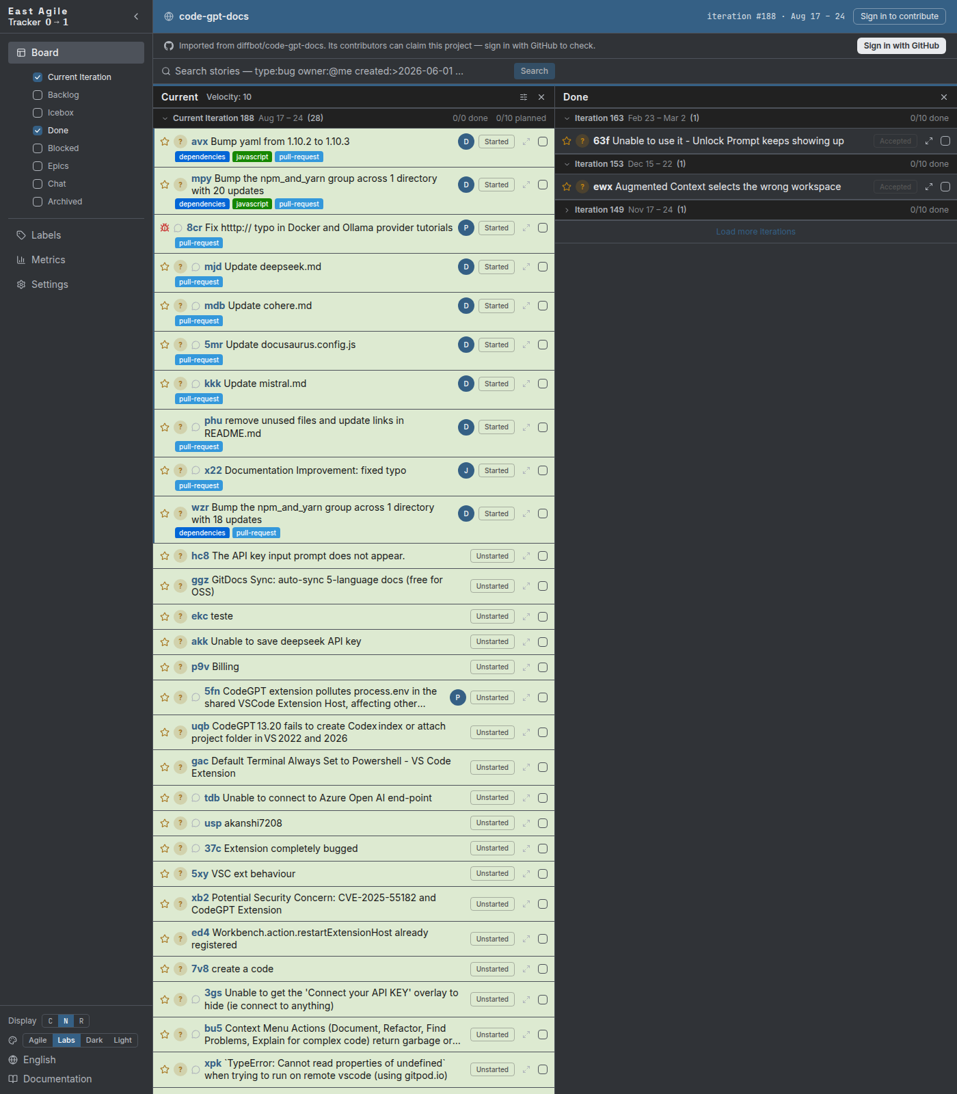Select the checkbox on the kkk Update mistral.md story
The height and width of the screenshot is (1094, 957).
543,384
